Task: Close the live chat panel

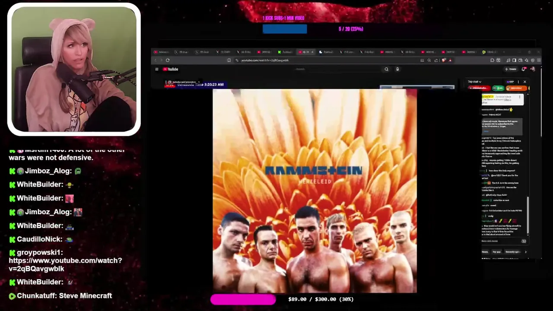Action: (525, 82)
